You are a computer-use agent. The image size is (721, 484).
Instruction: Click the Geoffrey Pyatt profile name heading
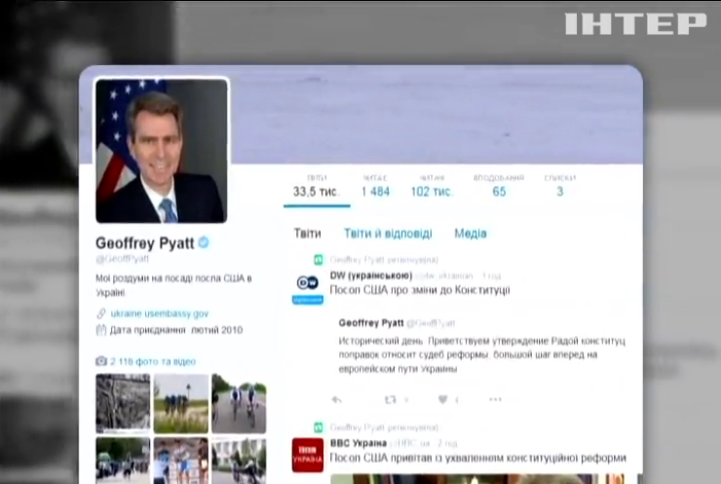[145, 242]
